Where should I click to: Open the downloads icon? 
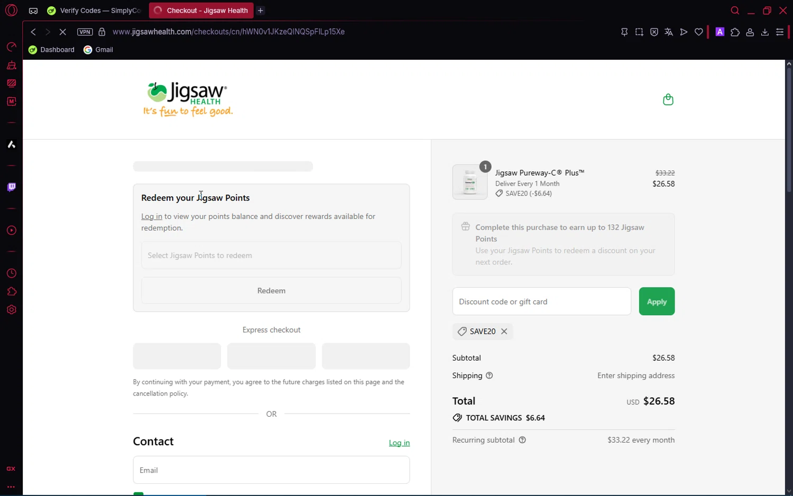[x=764, y=32]
